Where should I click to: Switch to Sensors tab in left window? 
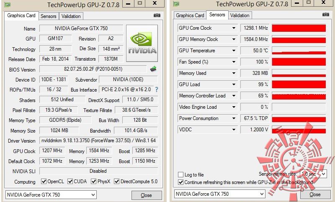[x=49, y=16]
